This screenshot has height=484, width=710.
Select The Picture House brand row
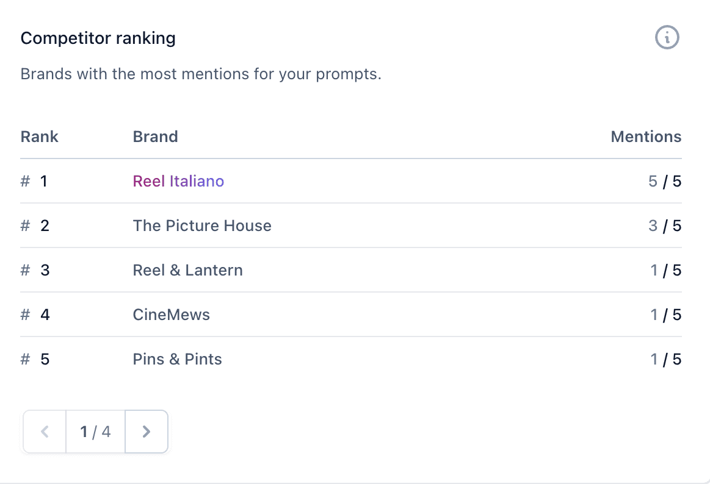click(202, 226)
